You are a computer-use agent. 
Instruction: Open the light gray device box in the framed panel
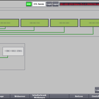(x=13, y=51)
